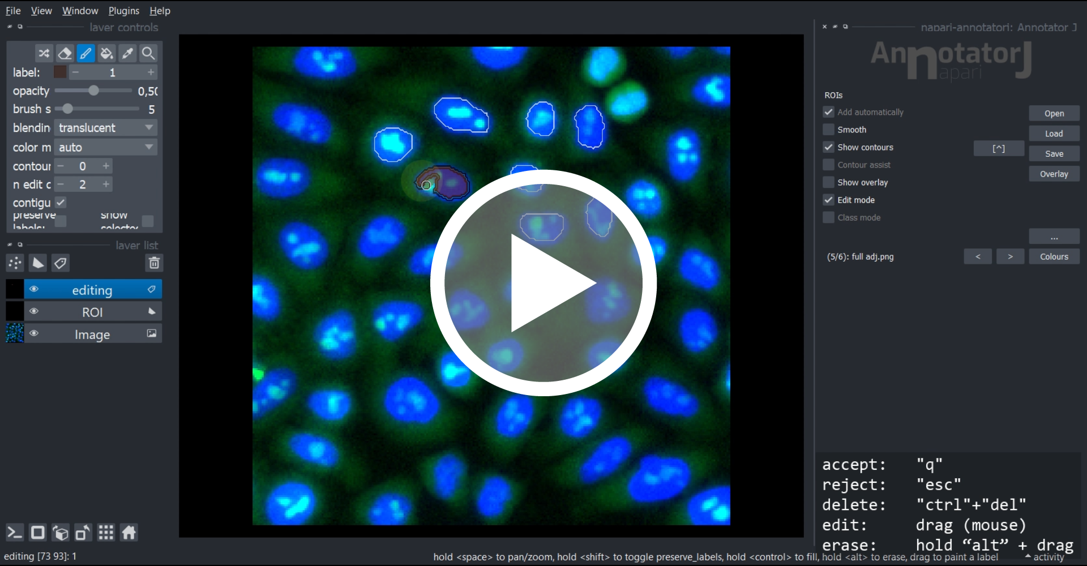Click the ... options button
Viewport: 1087px width, 566px height.
click(1054, 237)
